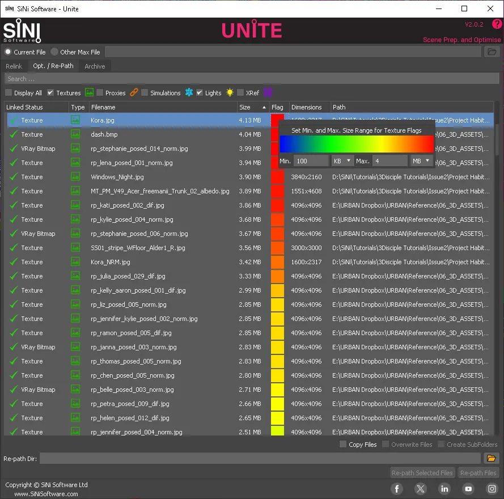The height and width of the screenshot is (499, 504).
Task: Click image type icon for Windows_Night.jpg row
Action: coord(75,177)
